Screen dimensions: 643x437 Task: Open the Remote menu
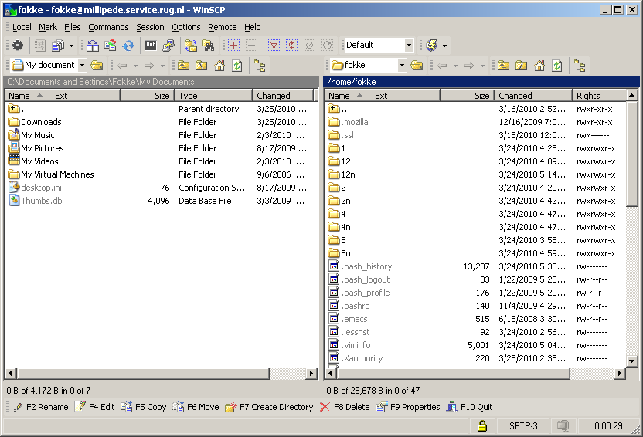pos(223,27)
